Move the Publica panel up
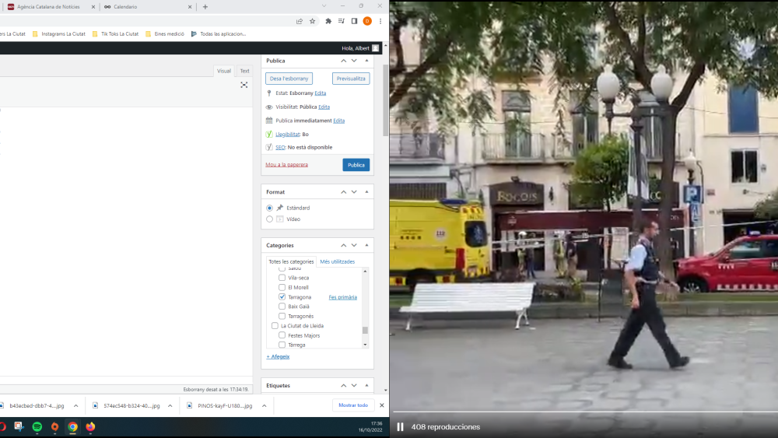778x438 pixels. (x=343, y=61)
